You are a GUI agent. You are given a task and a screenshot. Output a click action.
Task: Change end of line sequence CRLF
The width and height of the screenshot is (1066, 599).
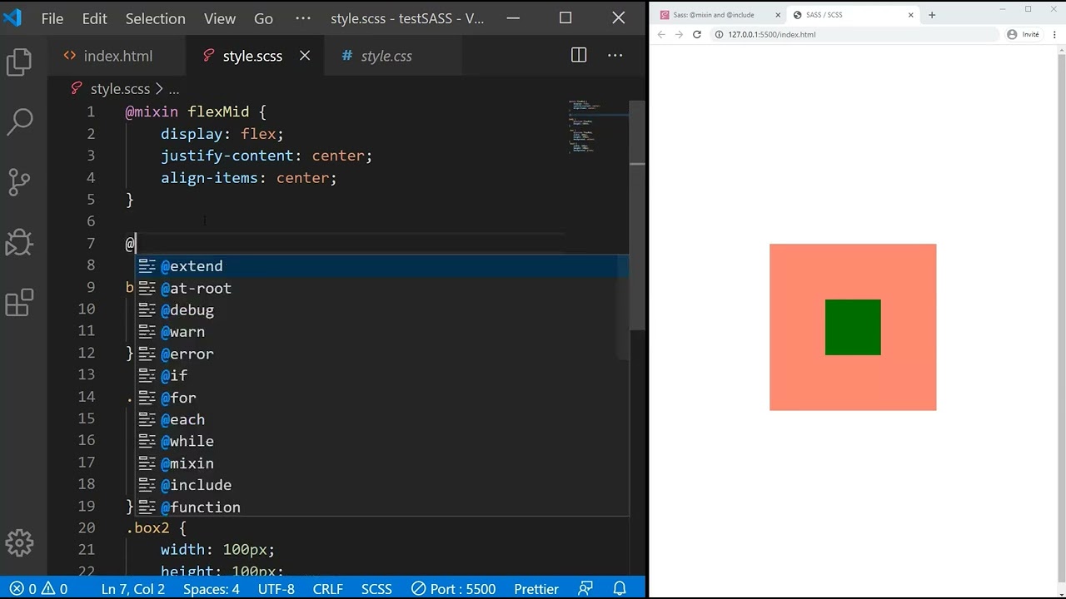[328, 589]
